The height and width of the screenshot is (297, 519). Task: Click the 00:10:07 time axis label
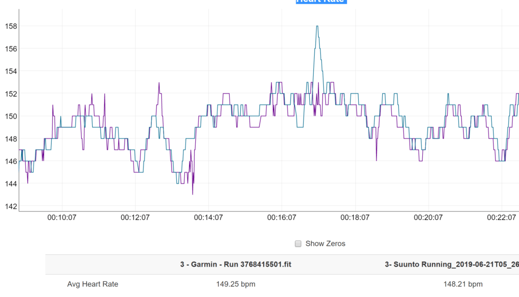click(62, 218)
